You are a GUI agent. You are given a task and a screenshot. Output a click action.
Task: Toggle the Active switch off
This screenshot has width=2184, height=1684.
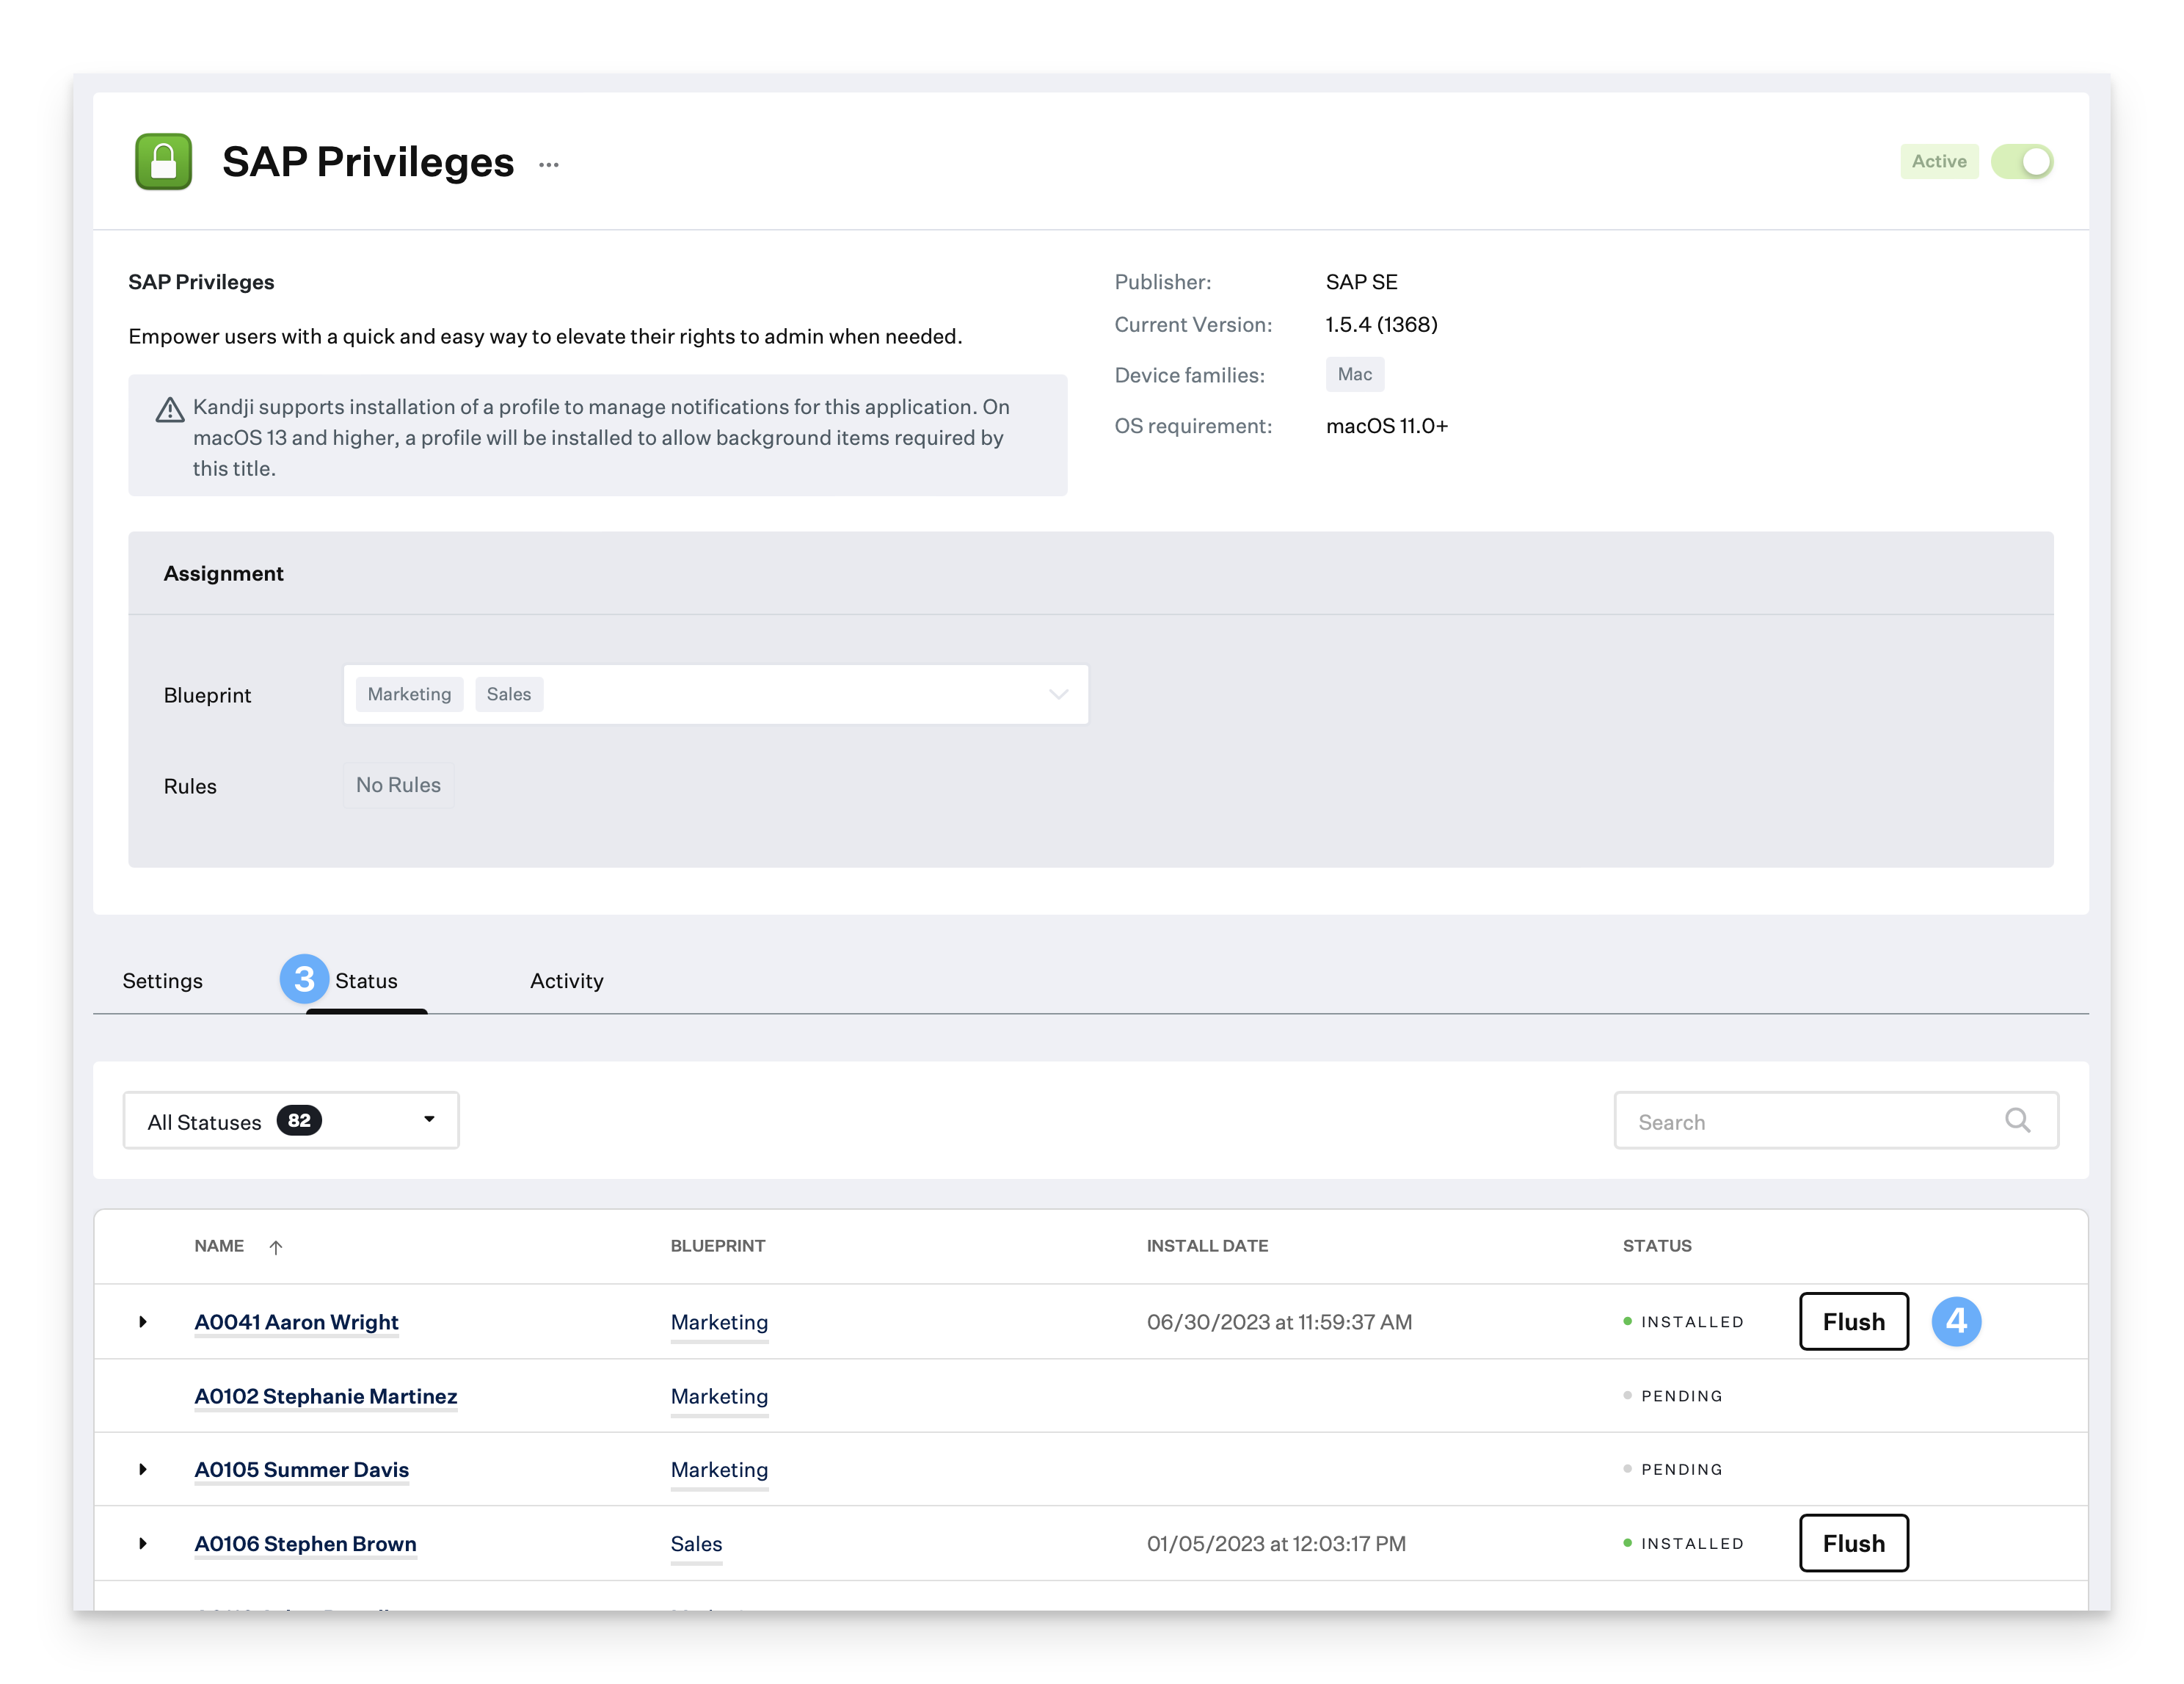click(x=2021, y=162)
